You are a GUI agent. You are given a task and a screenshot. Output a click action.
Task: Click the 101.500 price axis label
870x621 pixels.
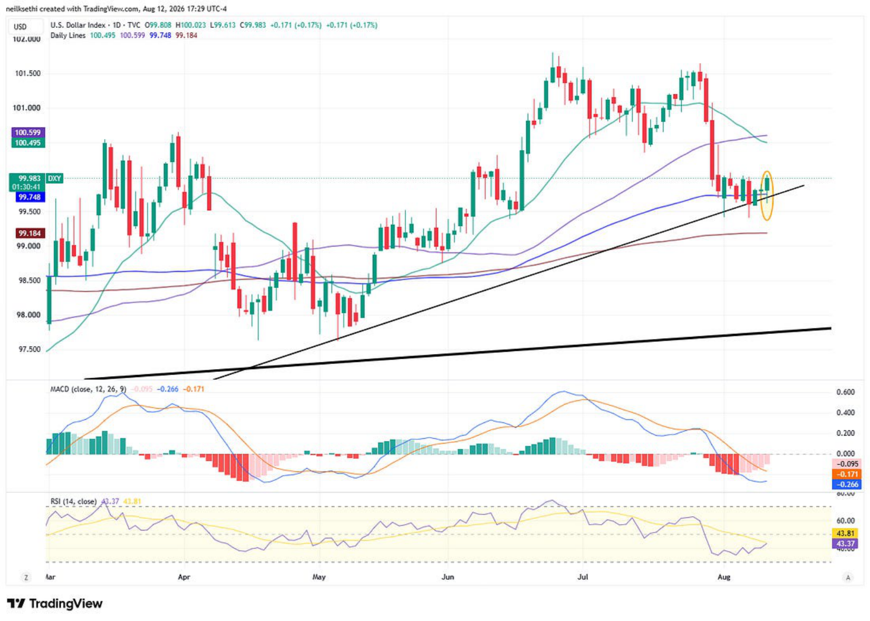coord(27,73)
